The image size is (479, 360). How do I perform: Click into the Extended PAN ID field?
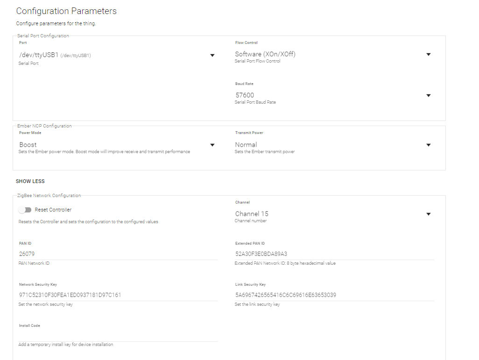tap(334, 254)
